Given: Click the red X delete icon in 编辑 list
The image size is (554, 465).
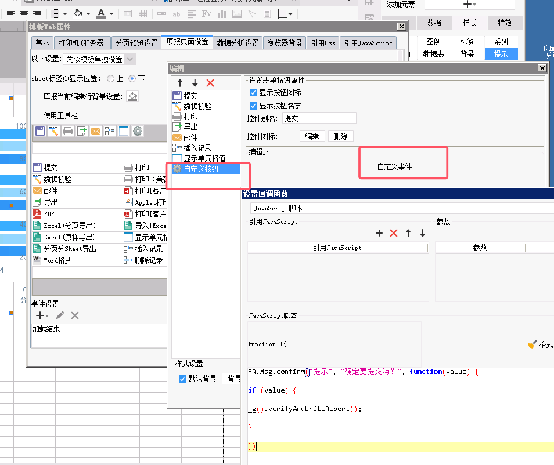Looking at the screenshot, I should click(x=210, y=83).
